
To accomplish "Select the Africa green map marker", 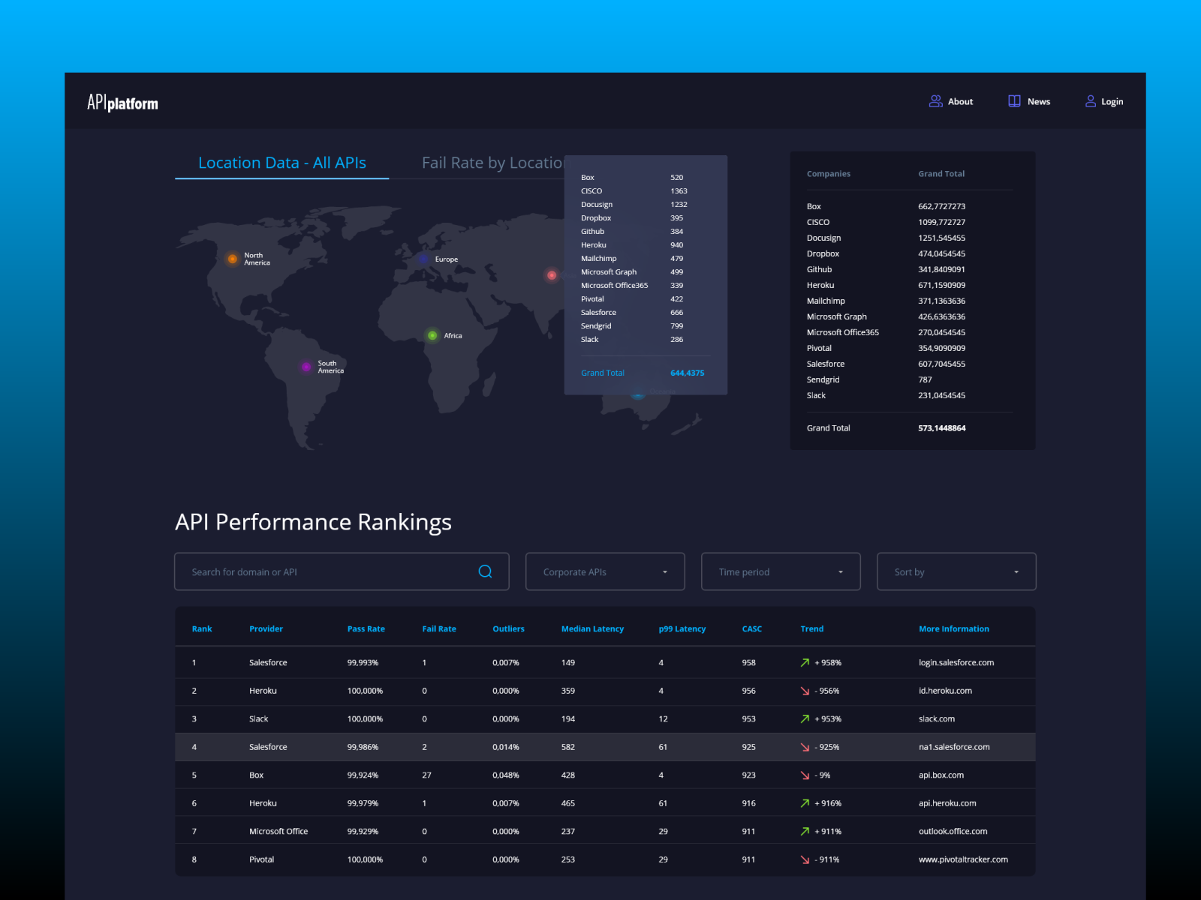I will [x=432, y=335].
